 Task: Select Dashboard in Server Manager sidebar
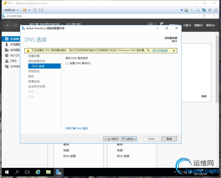click(11, 39)
